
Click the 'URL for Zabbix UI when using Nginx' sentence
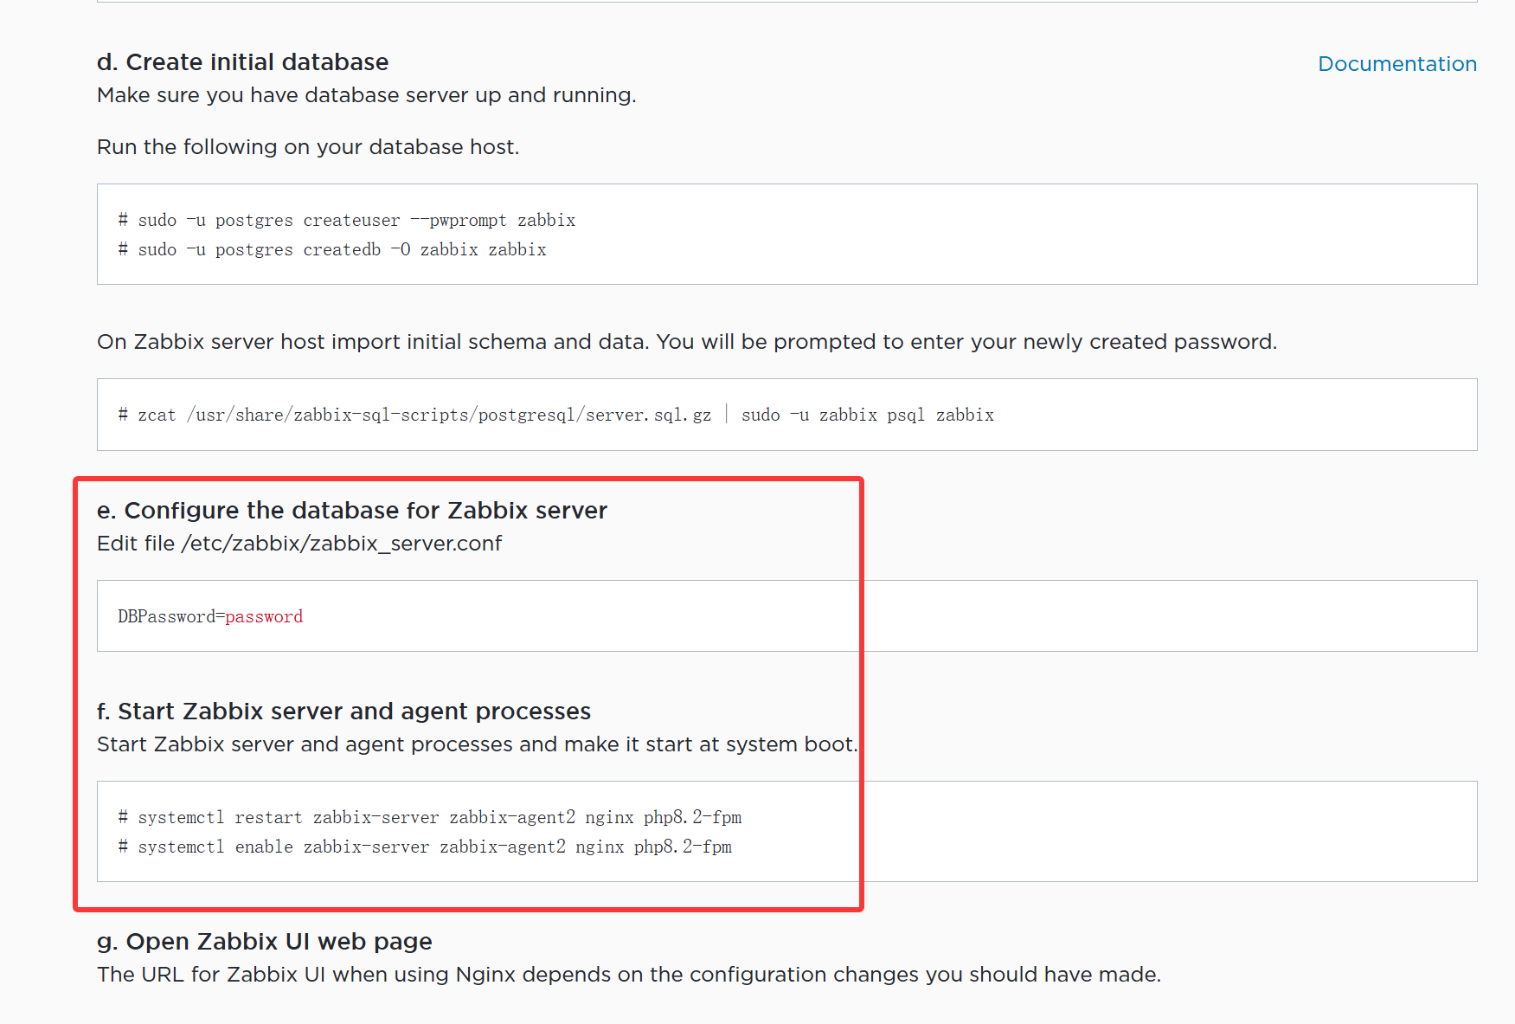point(629,975)
